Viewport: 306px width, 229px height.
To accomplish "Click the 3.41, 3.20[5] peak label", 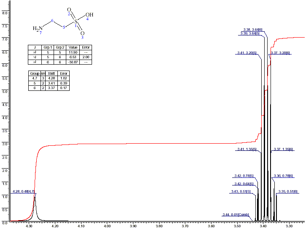I will 246,53.
